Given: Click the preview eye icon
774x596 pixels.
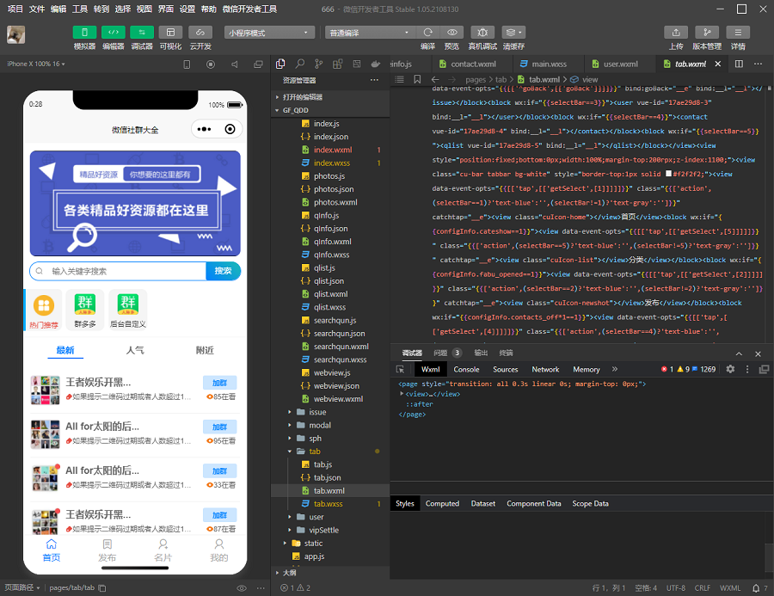Looking at the screenshot, I should [x=451, y=33].
